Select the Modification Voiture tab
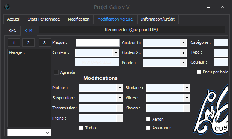This screenshot has height=139, width=232. pyautogui.click(x=115, y=19)
